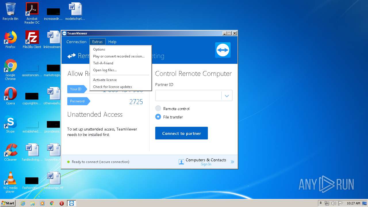Image resolution: width=368 pixels, height=207 pixels.
Task: Open Windows Explorer folder in taskbar
Action: tap(32, 203)
